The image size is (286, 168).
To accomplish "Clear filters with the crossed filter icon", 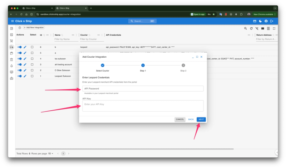I will click(x=257, y=28).
